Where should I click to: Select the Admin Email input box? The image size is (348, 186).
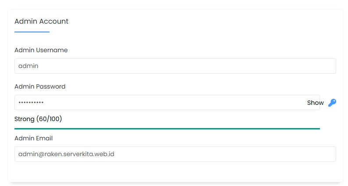[175, 154]
